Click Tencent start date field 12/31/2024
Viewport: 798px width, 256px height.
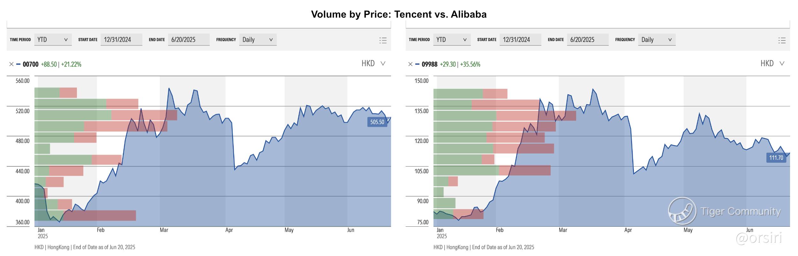tap(121, 40)
